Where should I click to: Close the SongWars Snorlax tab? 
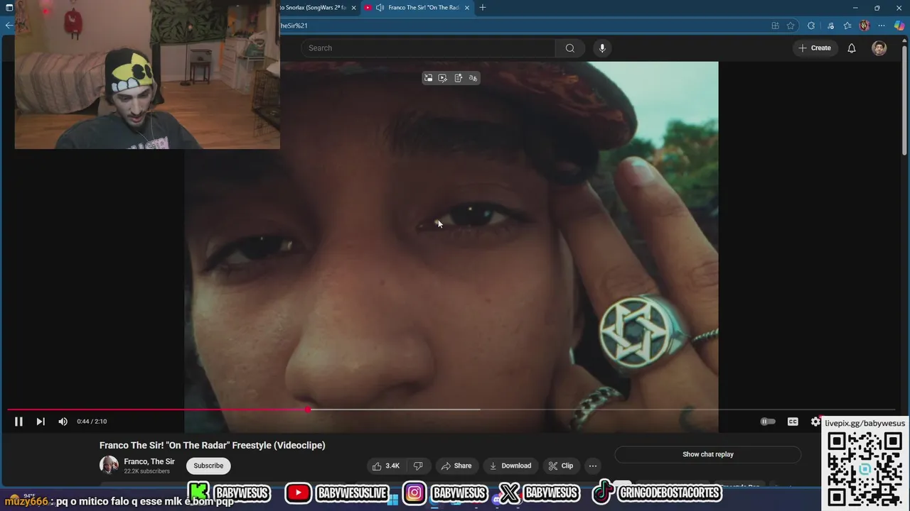pyautogui.click(x=353, y=8)
